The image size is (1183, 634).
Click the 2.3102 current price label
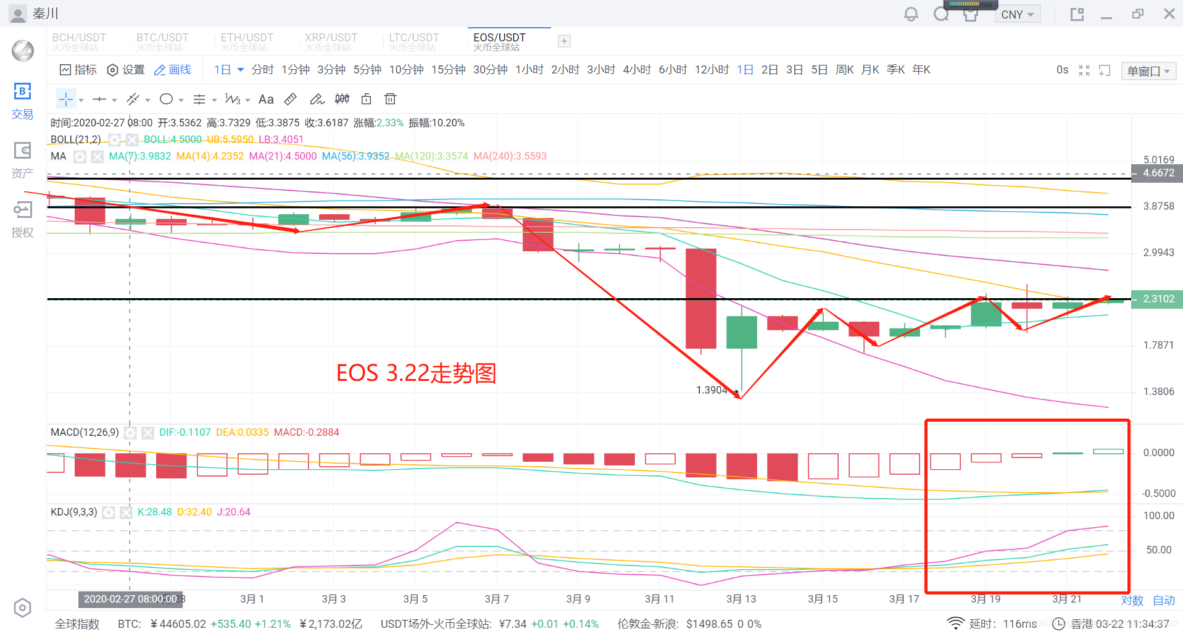pyautogui.click(x=1156, y=299)
